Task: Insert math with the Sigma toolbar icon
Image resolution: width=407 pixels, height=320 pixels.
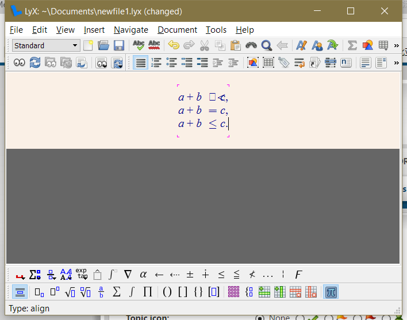Action: 352,45
